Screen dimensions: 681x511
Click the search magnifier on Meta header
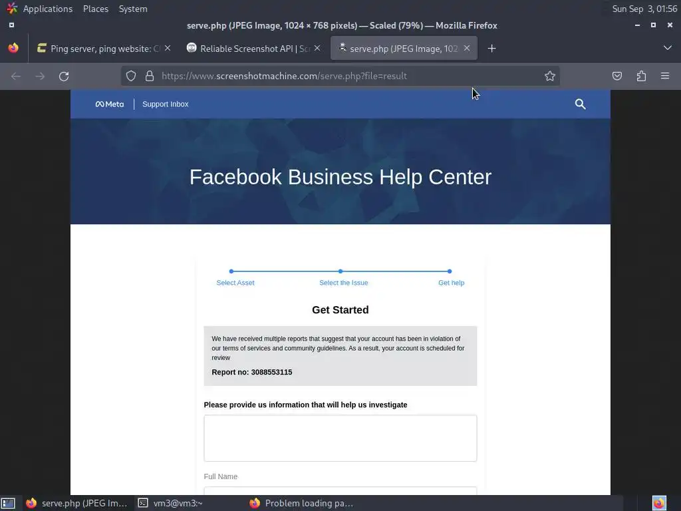point(580,104)
